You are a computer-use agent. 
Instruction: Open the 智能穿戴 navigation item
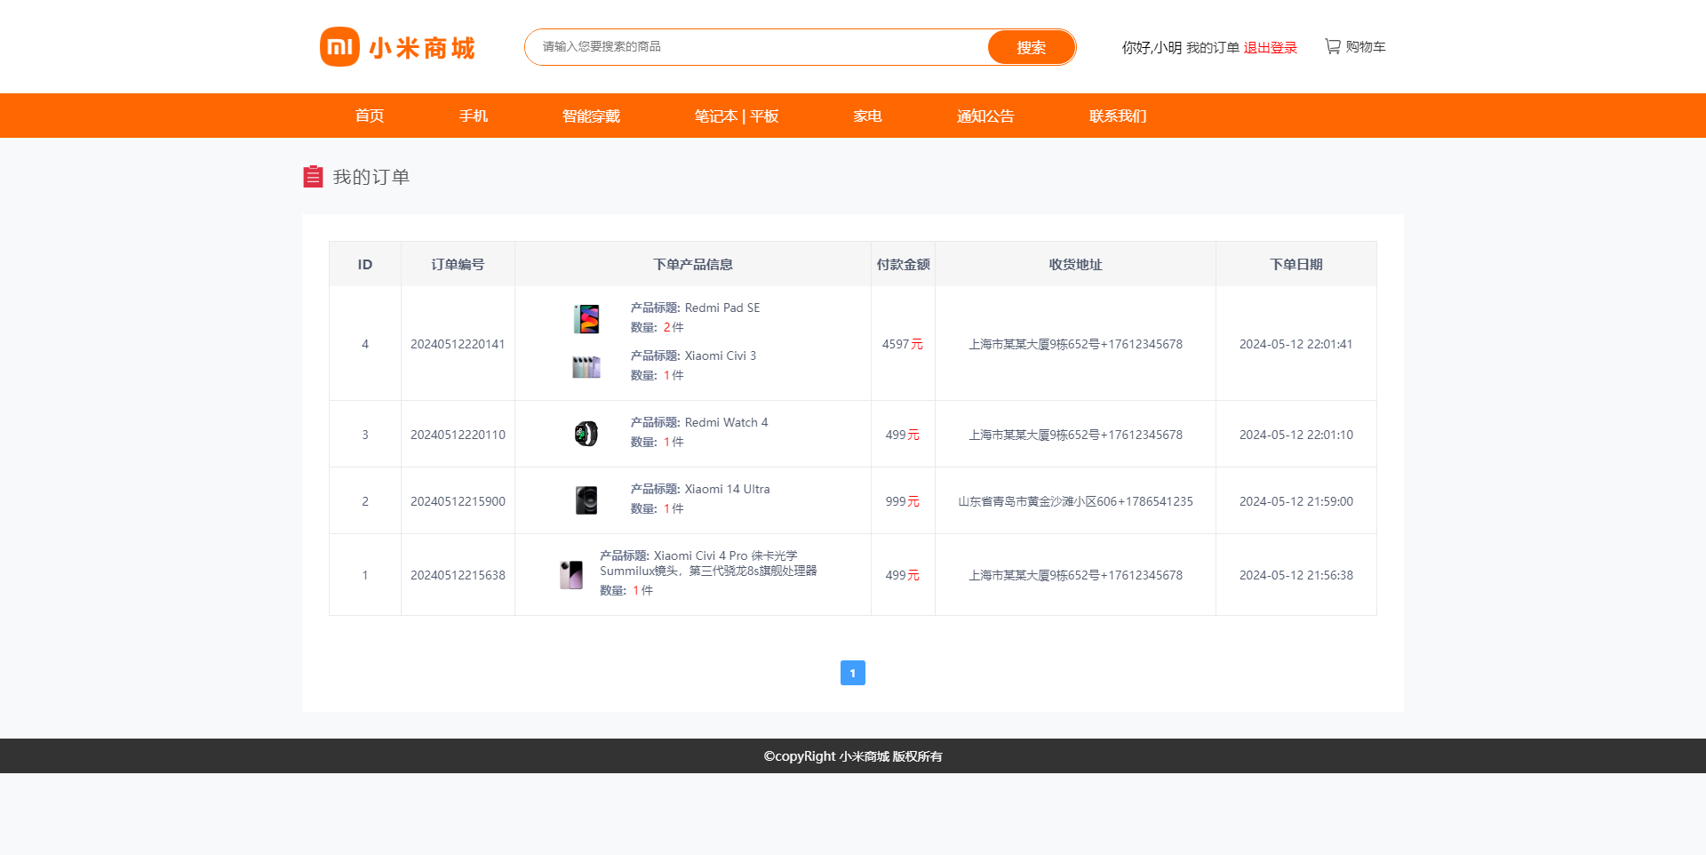tap(592, 116)
